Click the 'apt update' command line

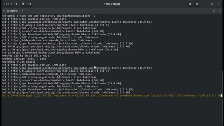[28, 62]
